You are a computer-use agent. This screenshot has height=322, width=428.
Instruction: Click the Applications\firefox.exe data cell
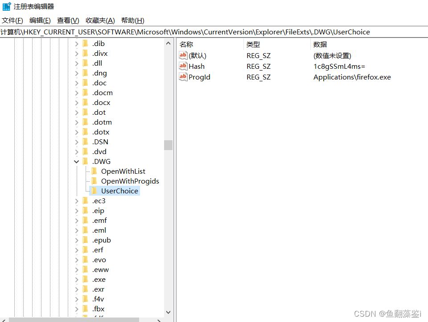[x=352, y=77]
